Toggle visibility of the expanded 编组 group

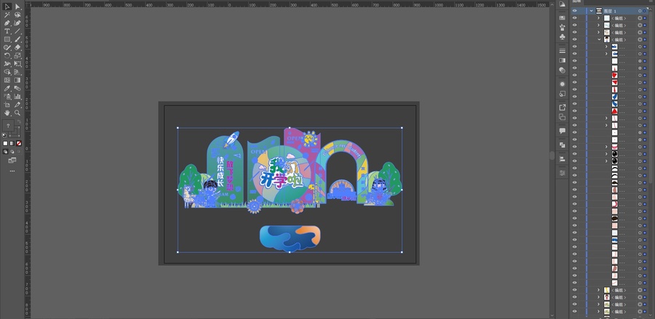[575, 39]
